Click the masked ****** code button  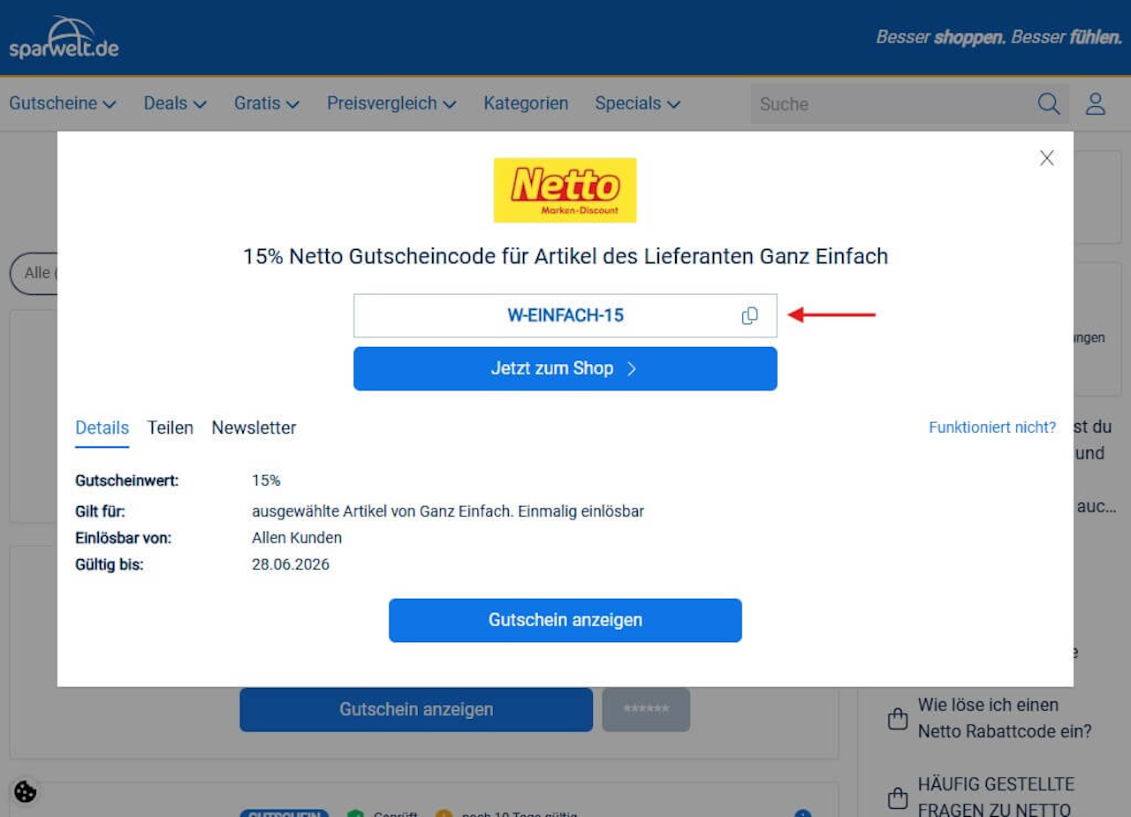coord(646,709)
